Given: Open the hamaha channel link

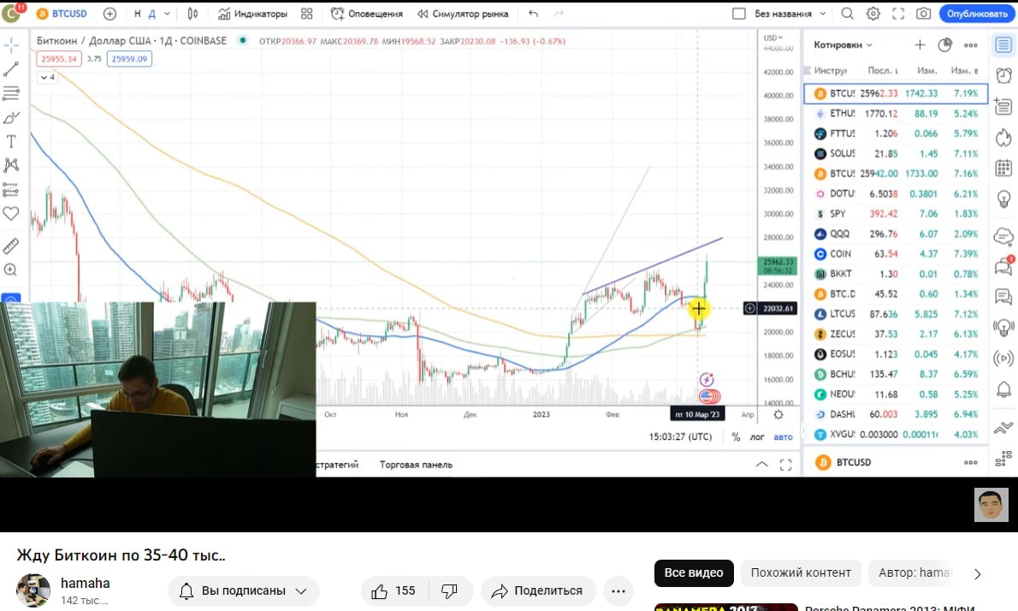Looking at the screenshot, I should point(85,583).
